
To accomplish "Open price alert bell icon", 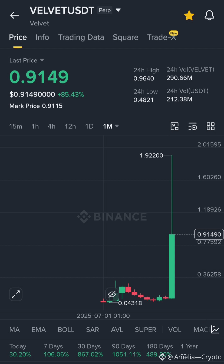I will click(209, 15).
